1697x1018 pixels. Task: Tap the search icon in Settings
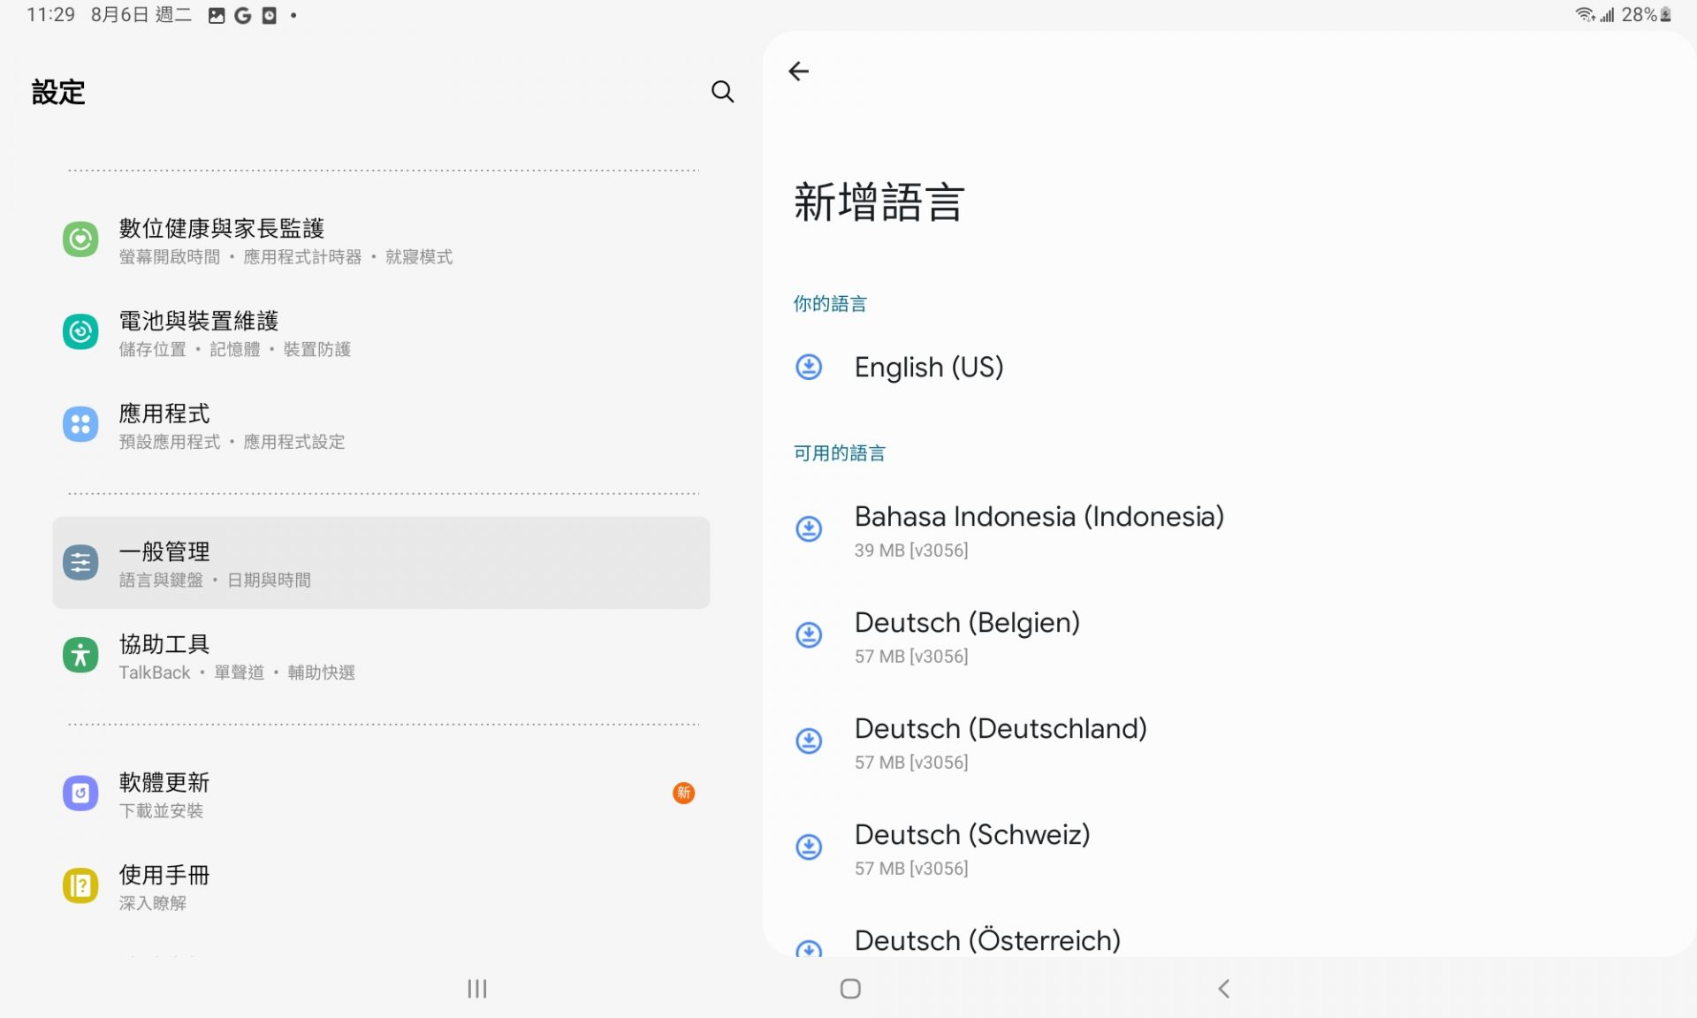click(x=722, y=92)
